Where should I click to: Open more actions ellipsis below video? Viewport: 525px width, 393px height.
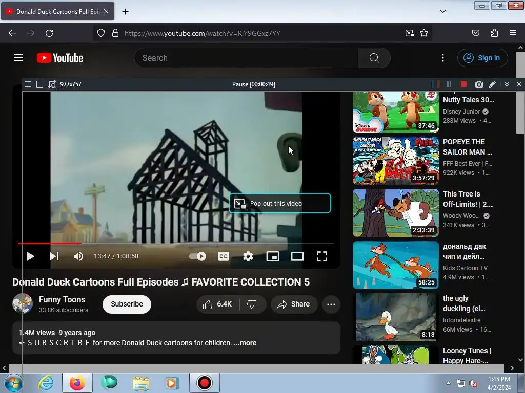(331, 304)
